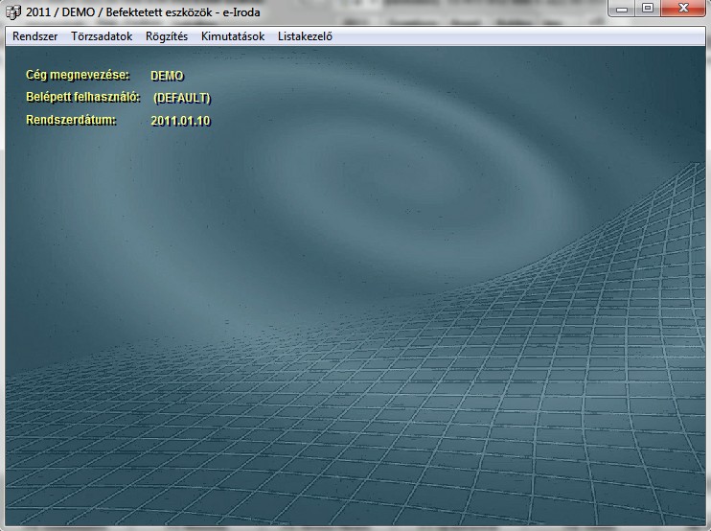This screenshot has width=711, height=531.
Task: Click the system date 2011.01.10
Action: coord(180,121)
